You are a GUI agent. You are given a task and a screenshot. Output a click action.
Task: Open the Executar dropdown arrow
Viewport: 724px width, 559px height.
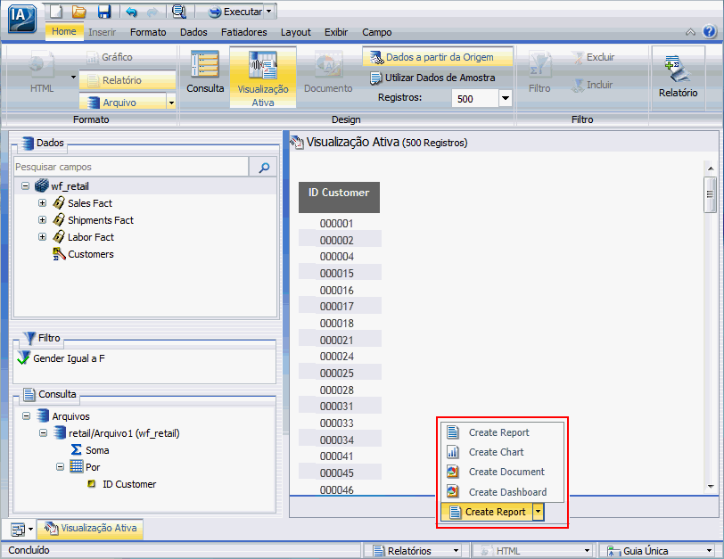(x=268, y=12)
